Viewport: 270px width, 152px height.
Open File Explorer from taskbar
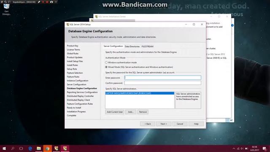point(39,148)
